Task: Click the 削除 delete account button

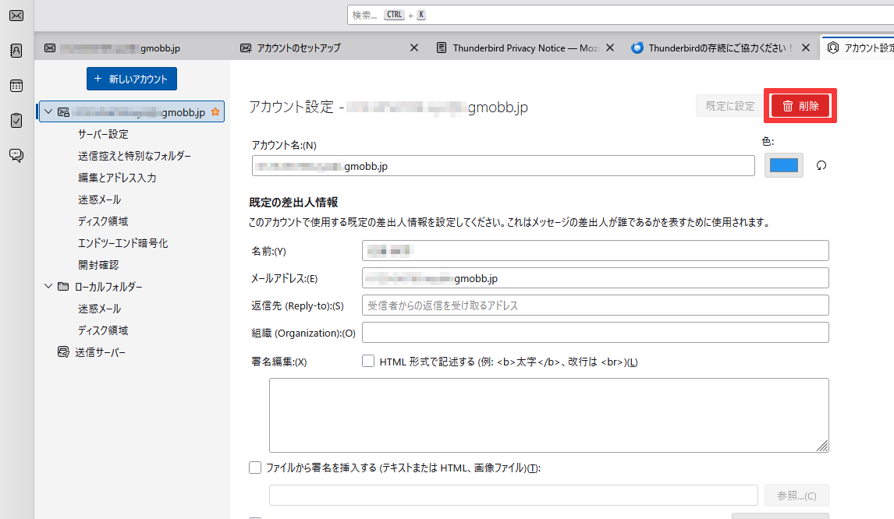Action: (x=800, y=106)
